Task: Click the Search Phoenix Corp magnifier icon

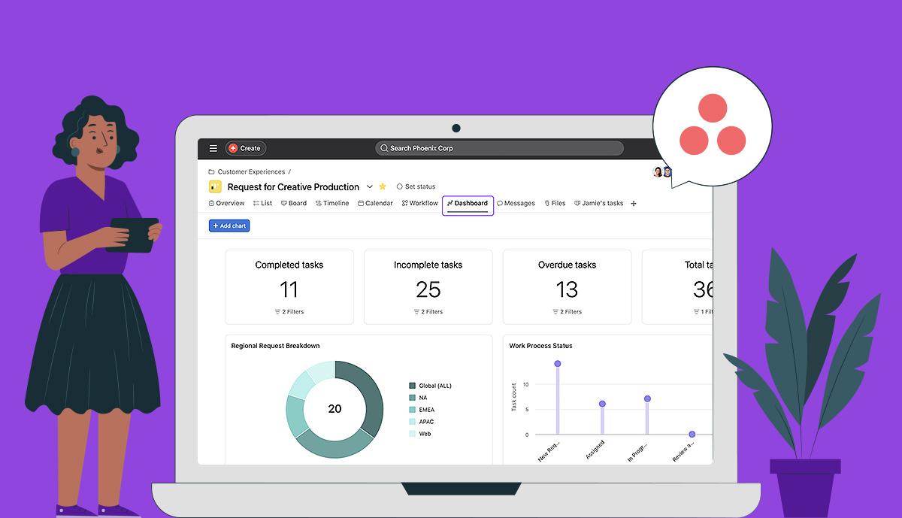Action: click(x=383, y=148)
